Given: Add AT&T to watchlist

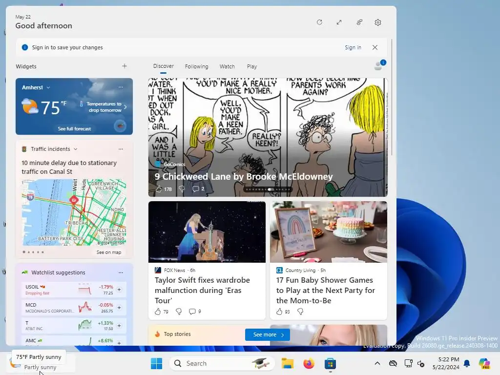Looking at the screenshot, I should coord(119,326).
